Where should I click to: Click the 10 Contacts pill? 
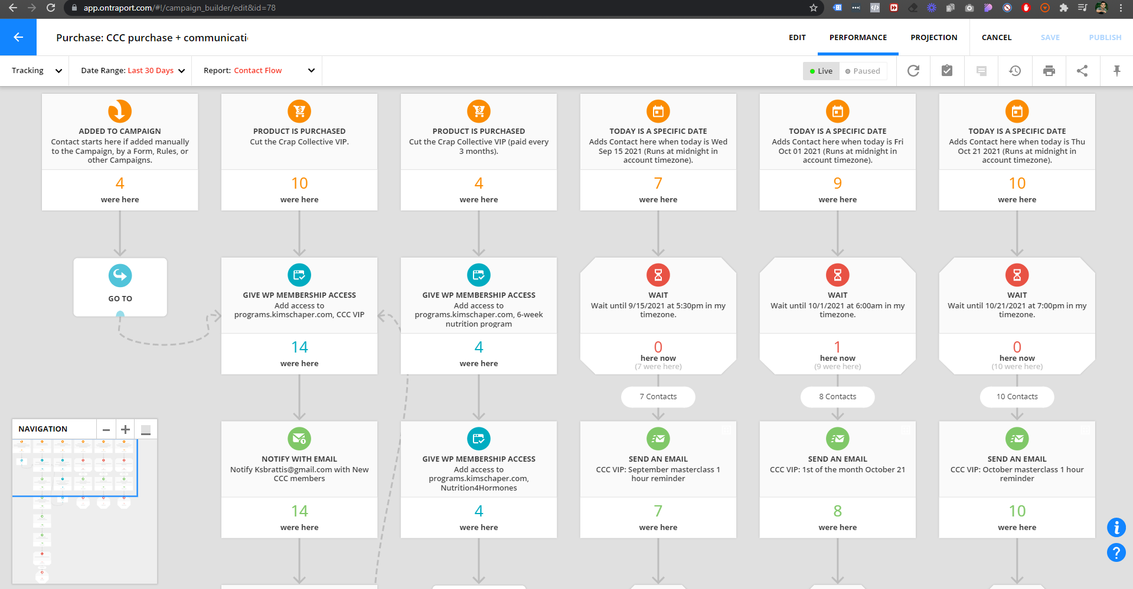coord(1017,397)
